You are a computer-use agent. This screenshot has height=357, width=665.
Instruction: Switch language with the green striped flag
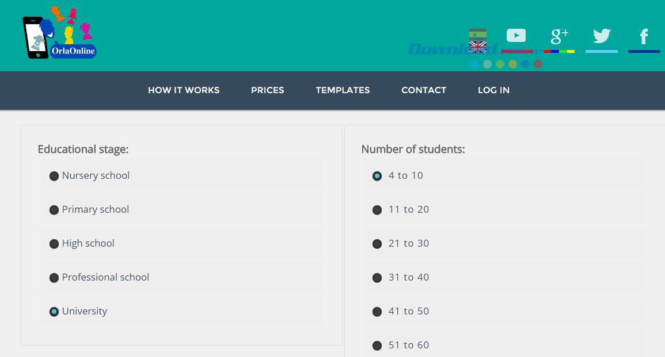click(478, 34)
